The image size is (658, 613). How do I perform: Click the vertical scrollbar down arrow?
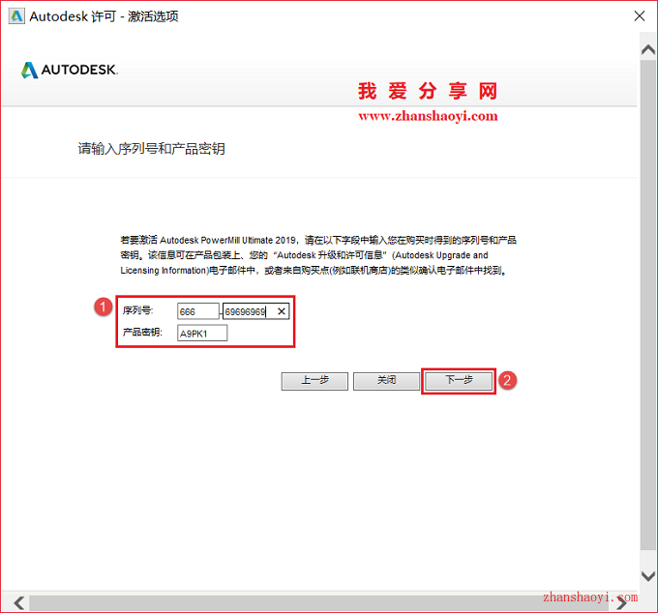648,575
